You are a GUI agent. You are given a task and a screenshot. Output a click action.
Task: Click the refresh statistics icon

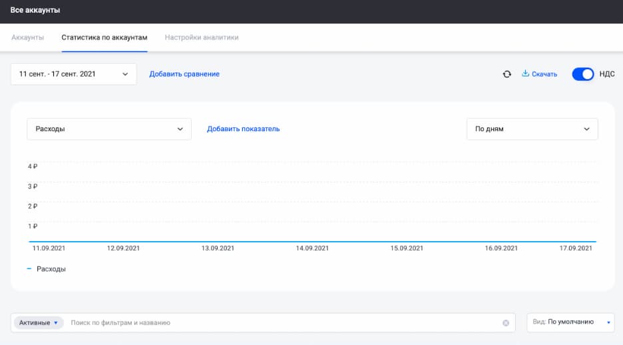click(x=507, y=74)
